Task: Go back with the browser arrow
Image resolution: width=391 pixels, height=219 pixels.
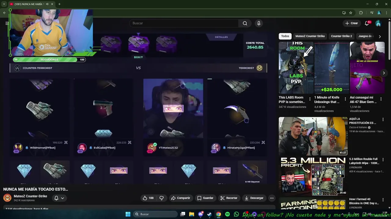Action: coord(4,13)
